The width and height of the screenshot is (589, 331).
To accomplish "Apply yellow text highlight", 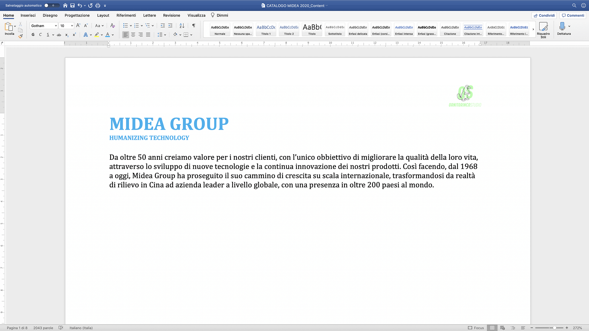I will tap(97, 35).
